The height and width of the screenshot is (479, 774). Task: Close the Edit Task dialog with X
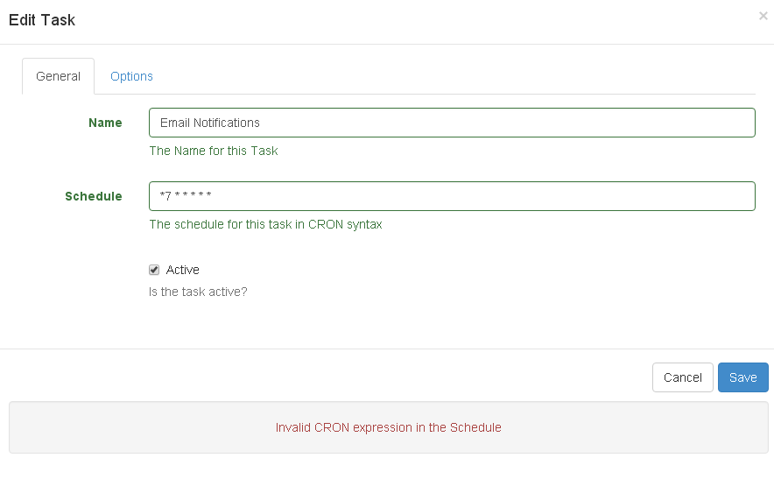click(x=763, y=16)
